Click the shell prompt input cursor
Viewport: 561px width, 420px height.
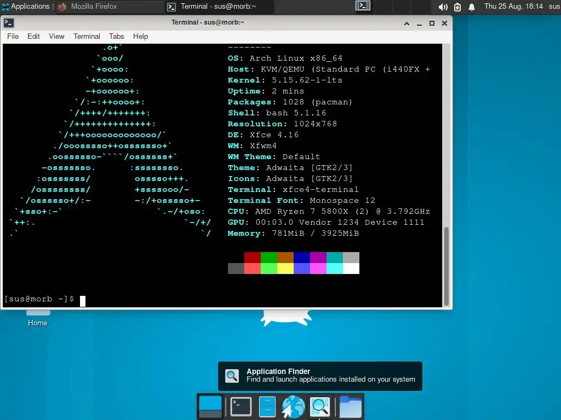(x=83, y=301)
